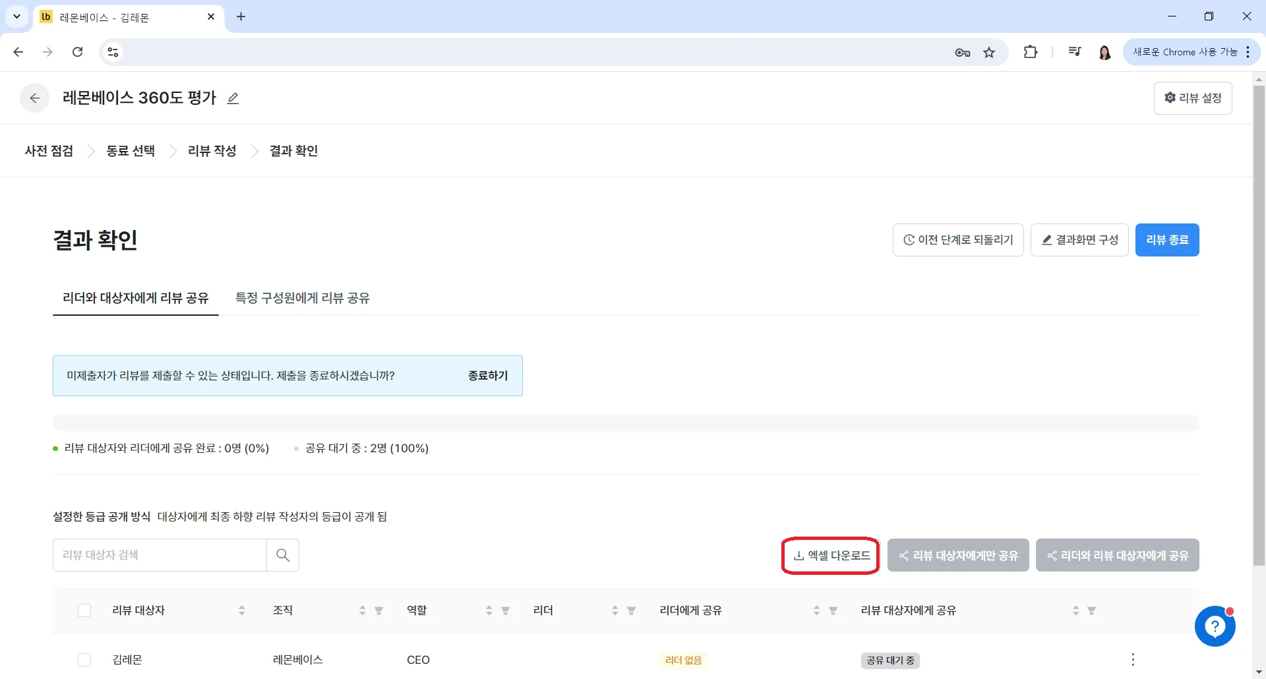Image resolution: width=1266 pixels, height=679 pixels.
Task: Go to the 결과 확인 step
Action: pyautogui.click(x=294, y=151)
